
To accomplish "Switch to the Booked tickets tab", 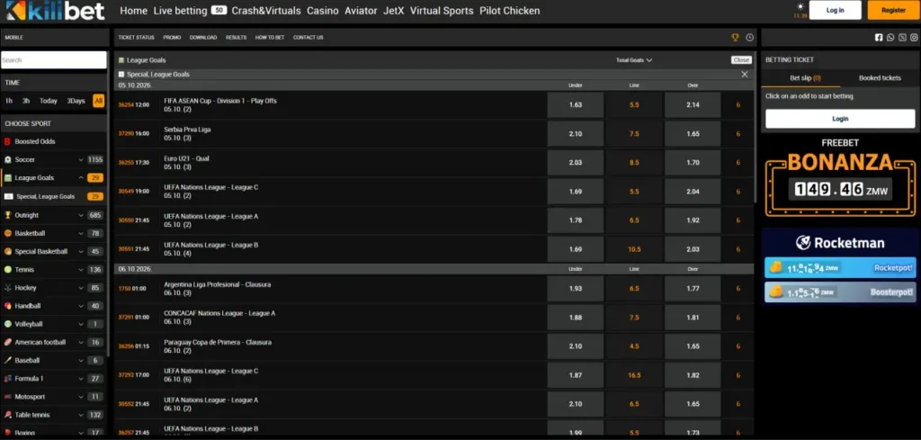I will pyautogui.click(x=880, y=77).
